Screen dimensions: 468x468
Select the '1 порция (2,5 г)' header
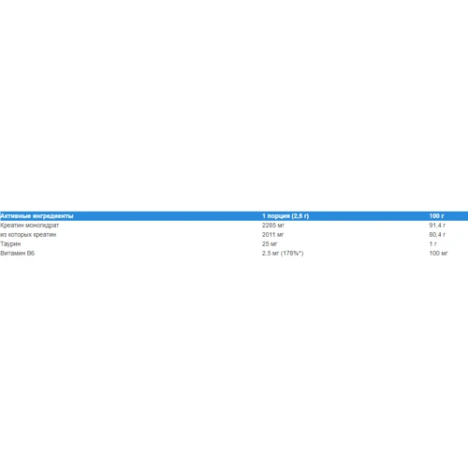pos(285,216)
